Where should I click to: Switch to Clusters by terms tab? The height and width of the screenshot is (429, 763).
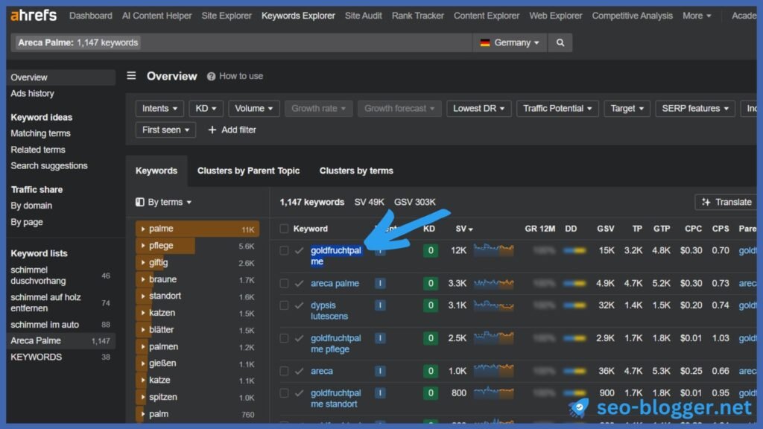pyautogui.click(x=356, y=171)
